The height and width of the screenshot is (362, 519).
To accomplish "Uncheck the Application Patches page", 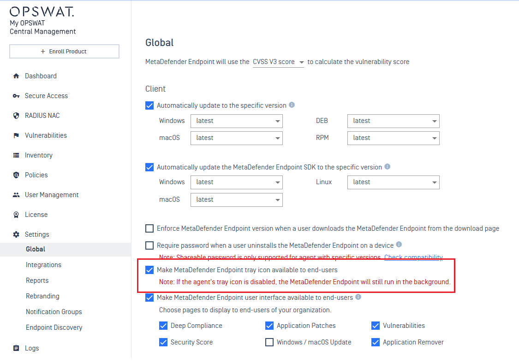I will pos(269,326).
